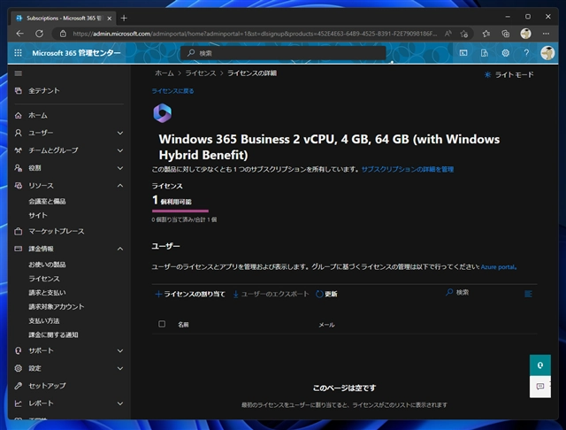Screen dimensions: 566x430
Task: Open list view options icon
Action: (x=528, y=294)
